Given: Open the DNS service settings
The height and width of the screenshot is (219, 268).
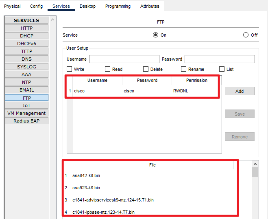Looking at the screenshot, I should coord(26,59).
